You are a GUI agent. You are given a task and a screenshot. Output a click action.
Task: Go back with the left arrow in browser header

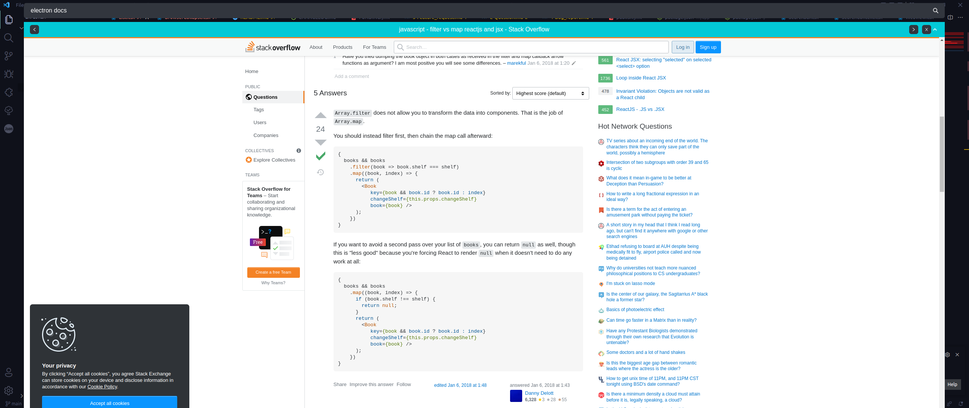click(x=34, y=30)
